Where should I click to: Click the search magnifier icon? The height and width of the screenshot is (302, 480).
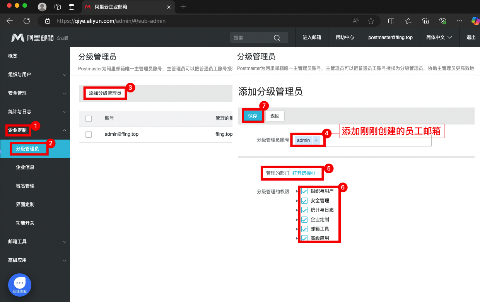[277, 38]
